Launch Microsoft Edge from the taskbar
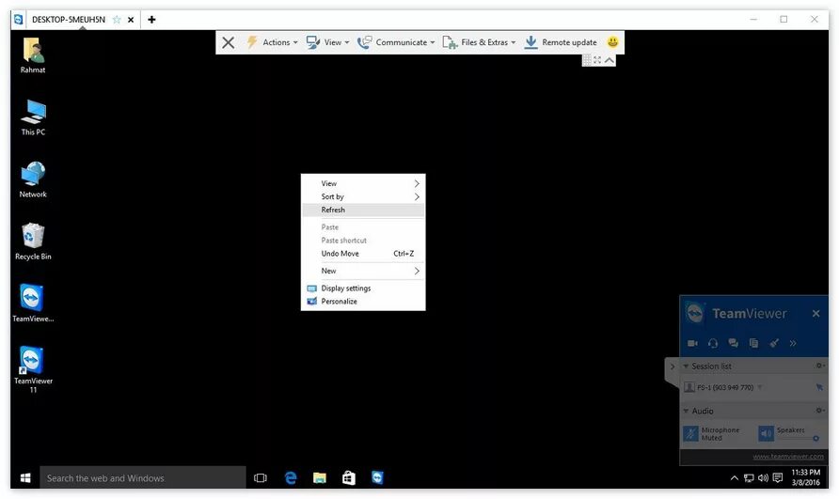The height and width of the screenshot is (499, 839). point(290,477)
